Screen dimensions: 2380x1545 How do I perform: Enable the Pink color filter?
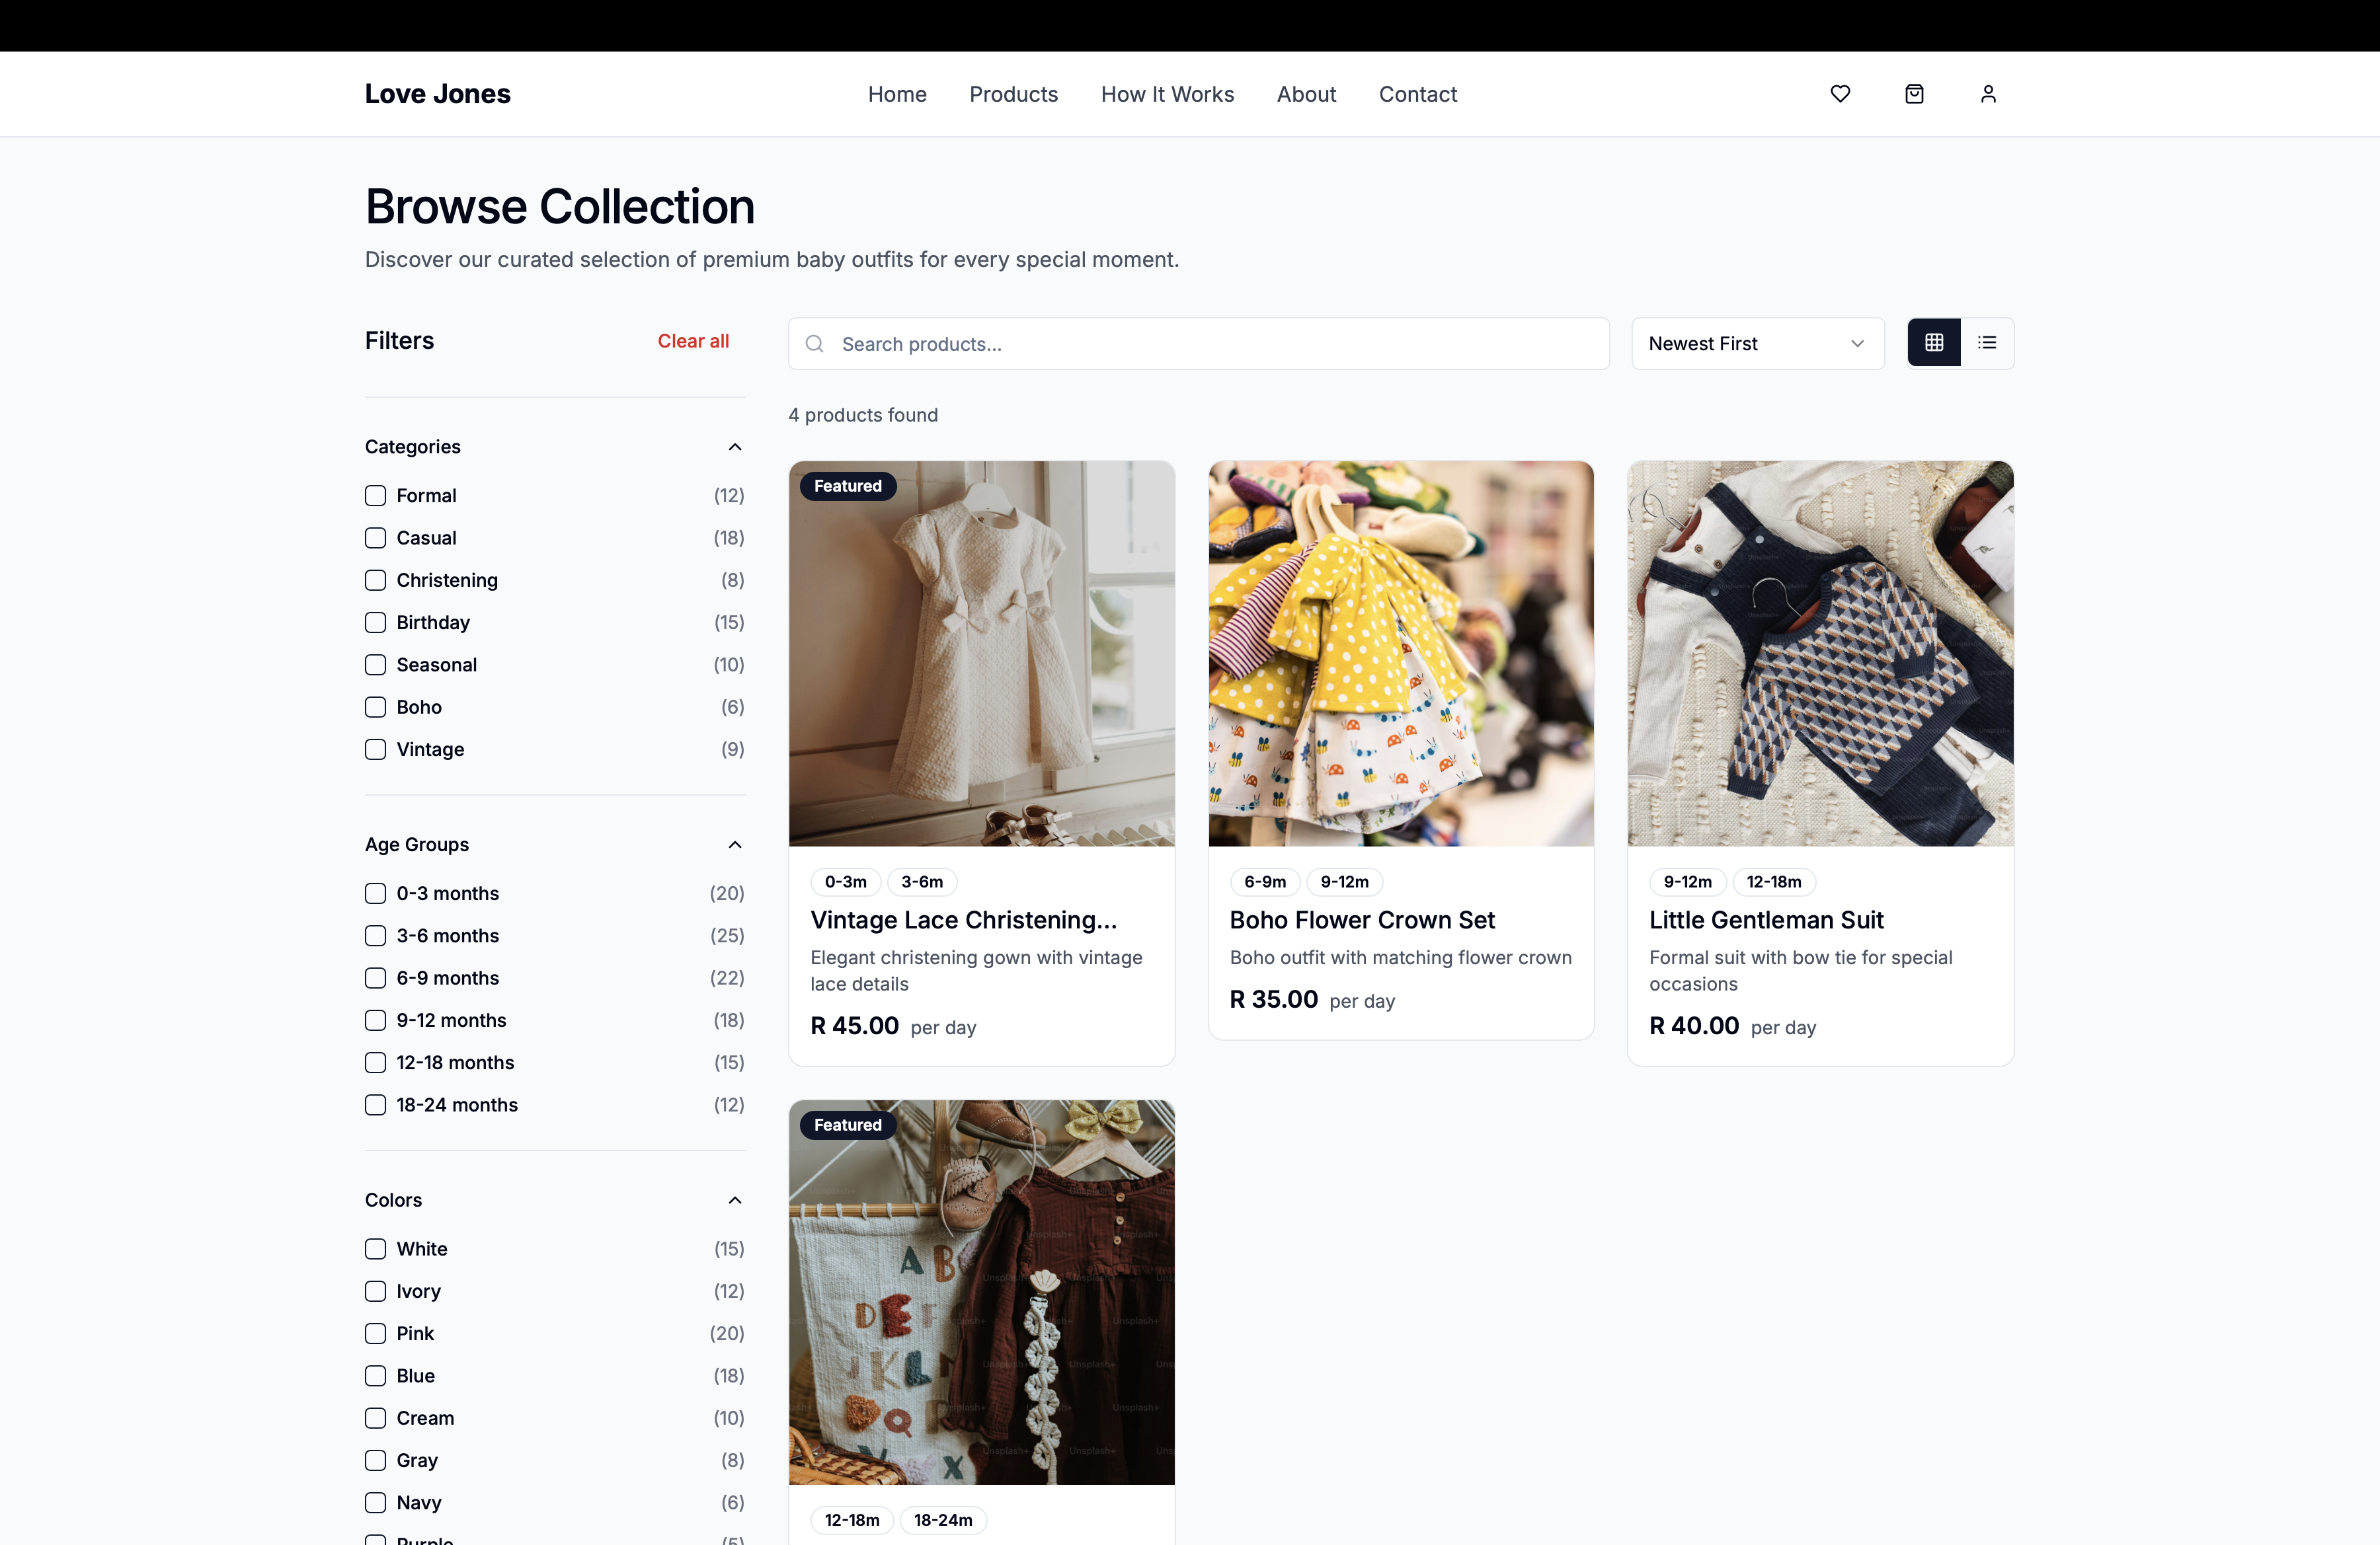click(375, 1334)
